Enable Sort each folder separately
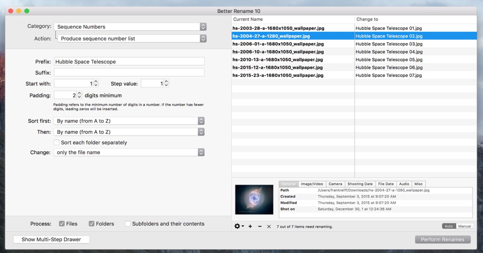The width and height of the screenshot is (483, 253). tap(57, 142)
